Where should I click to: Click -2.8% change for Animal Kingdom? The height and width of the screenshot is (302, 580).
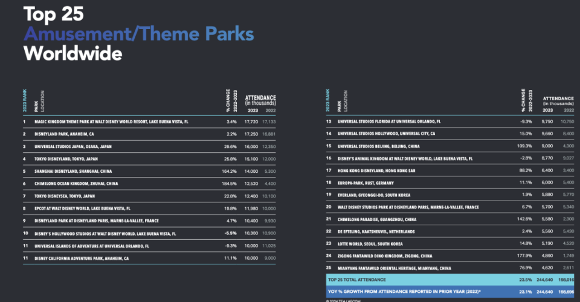[526, 158]
